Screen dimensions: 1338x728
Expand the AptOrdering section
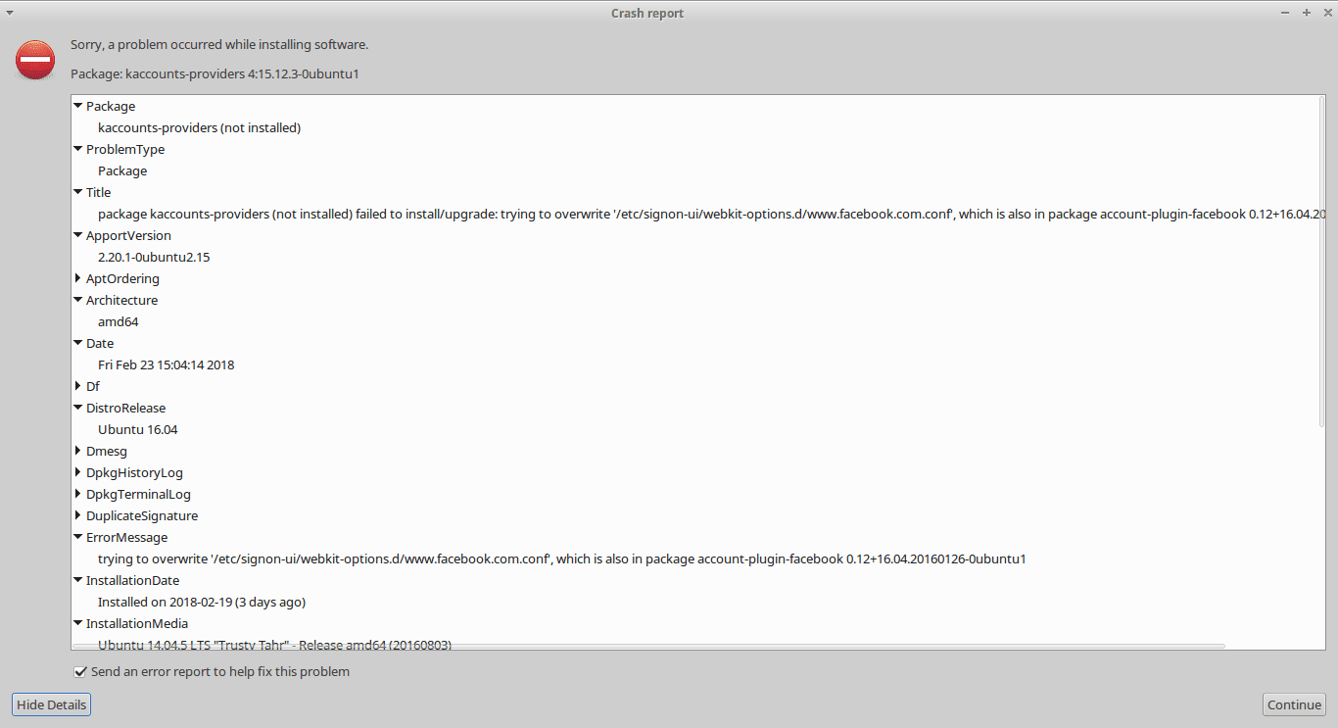78,278
